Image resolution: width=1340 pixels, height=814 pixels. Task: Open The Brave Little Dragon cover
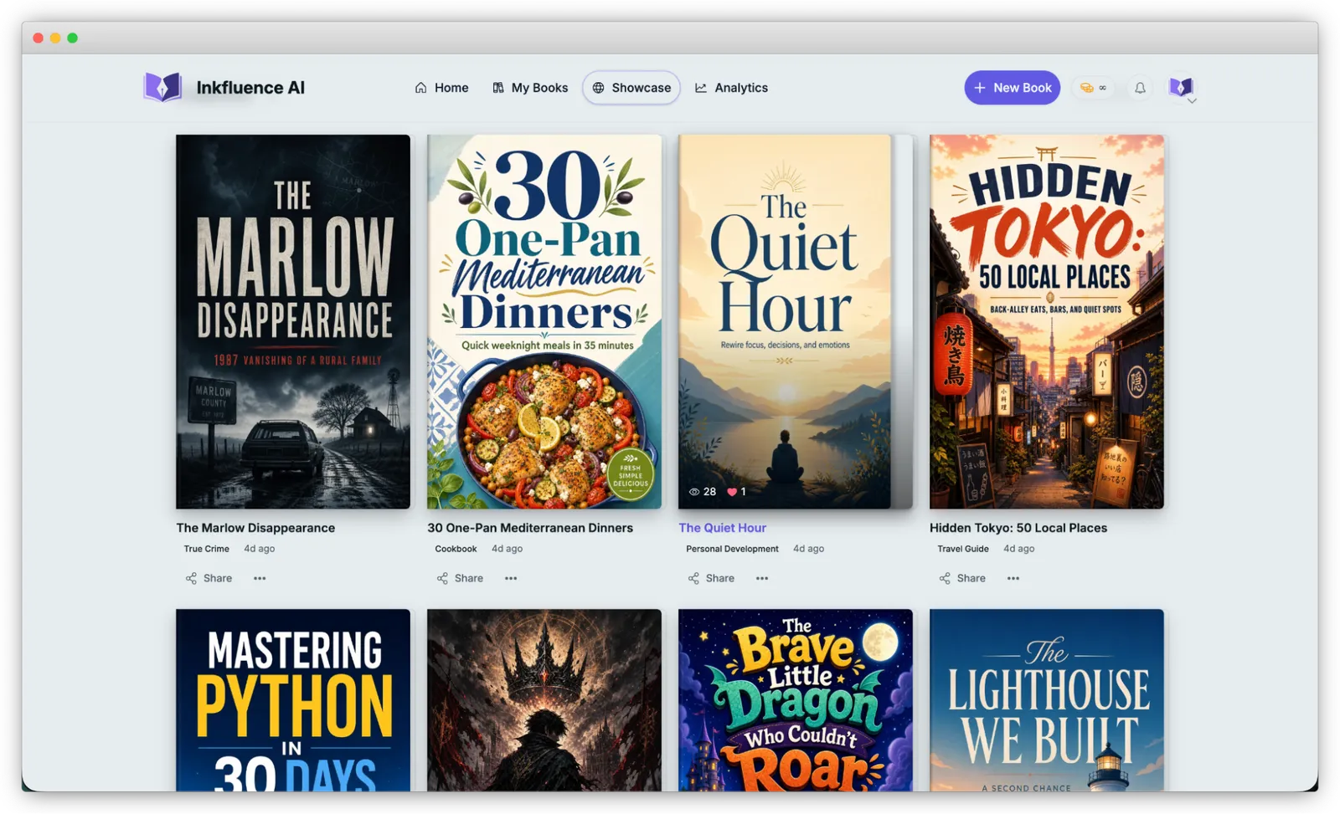coord(796,700)
